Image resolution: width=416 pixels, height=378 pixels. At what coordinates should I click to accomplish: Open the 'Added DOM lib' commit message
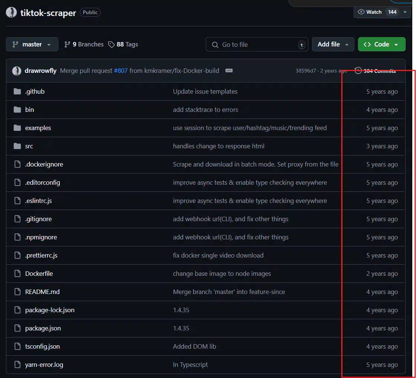(195, 346)
